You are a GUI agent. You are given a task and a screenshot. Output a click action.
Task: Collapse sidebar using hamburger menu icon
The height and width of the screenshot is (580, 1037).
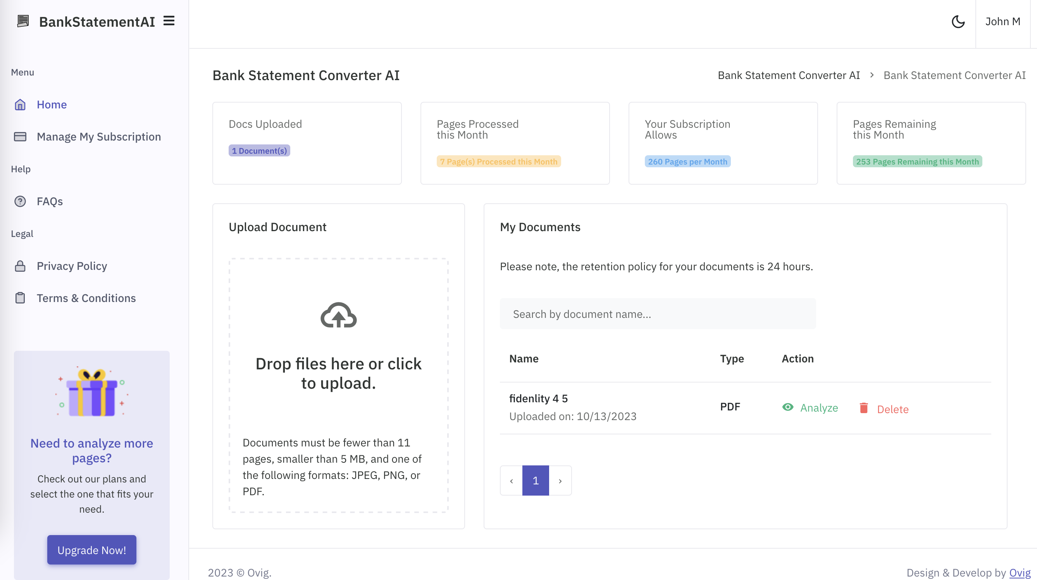(169, 21)
